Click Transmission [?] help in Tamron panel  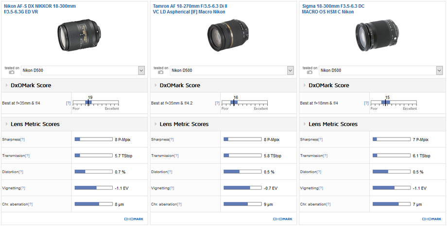[x=176, y=156]
